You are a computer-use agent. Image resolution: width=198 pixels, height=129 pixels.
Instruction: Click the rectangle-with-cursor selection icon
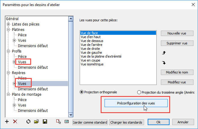(x=58, y=122)
